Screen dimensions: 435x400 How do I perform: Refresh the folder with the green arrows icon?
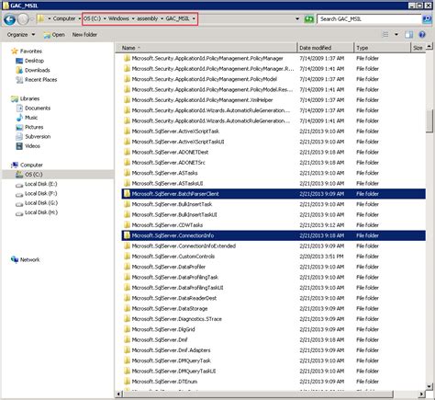pos(309,19)
